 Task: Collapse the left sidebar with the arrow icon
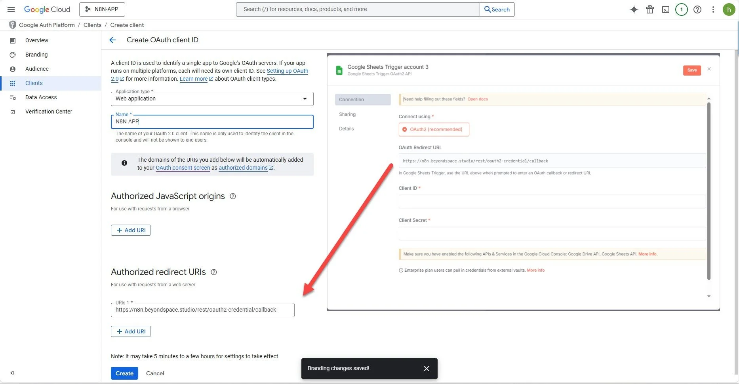12,373
